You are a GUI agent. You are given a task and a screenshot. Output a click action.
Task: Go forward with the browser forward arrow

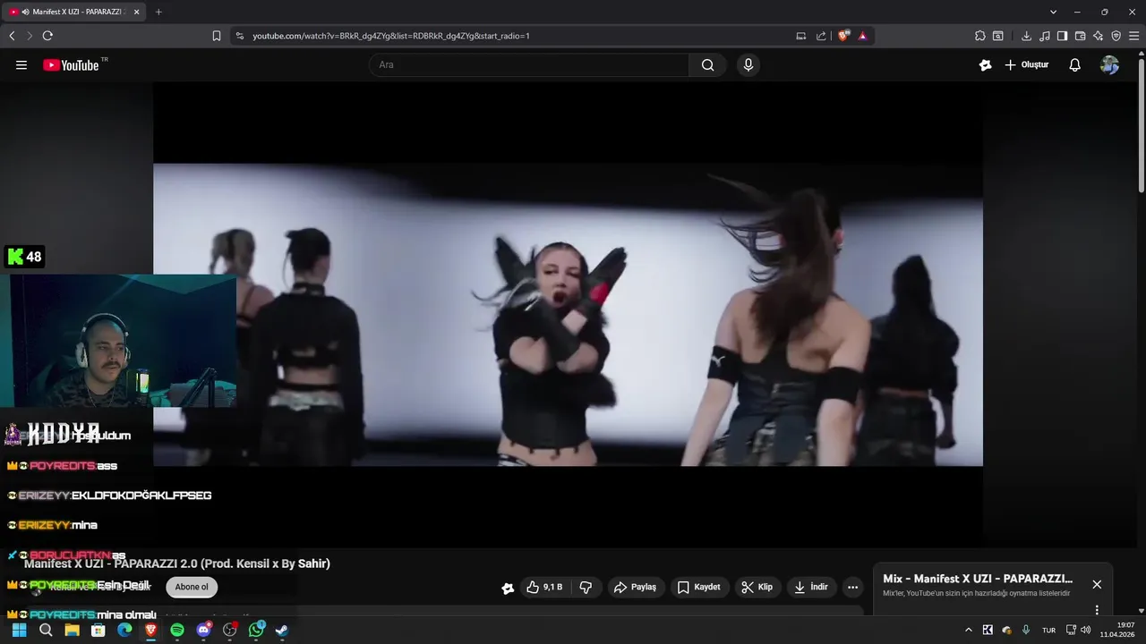point(30,36)
